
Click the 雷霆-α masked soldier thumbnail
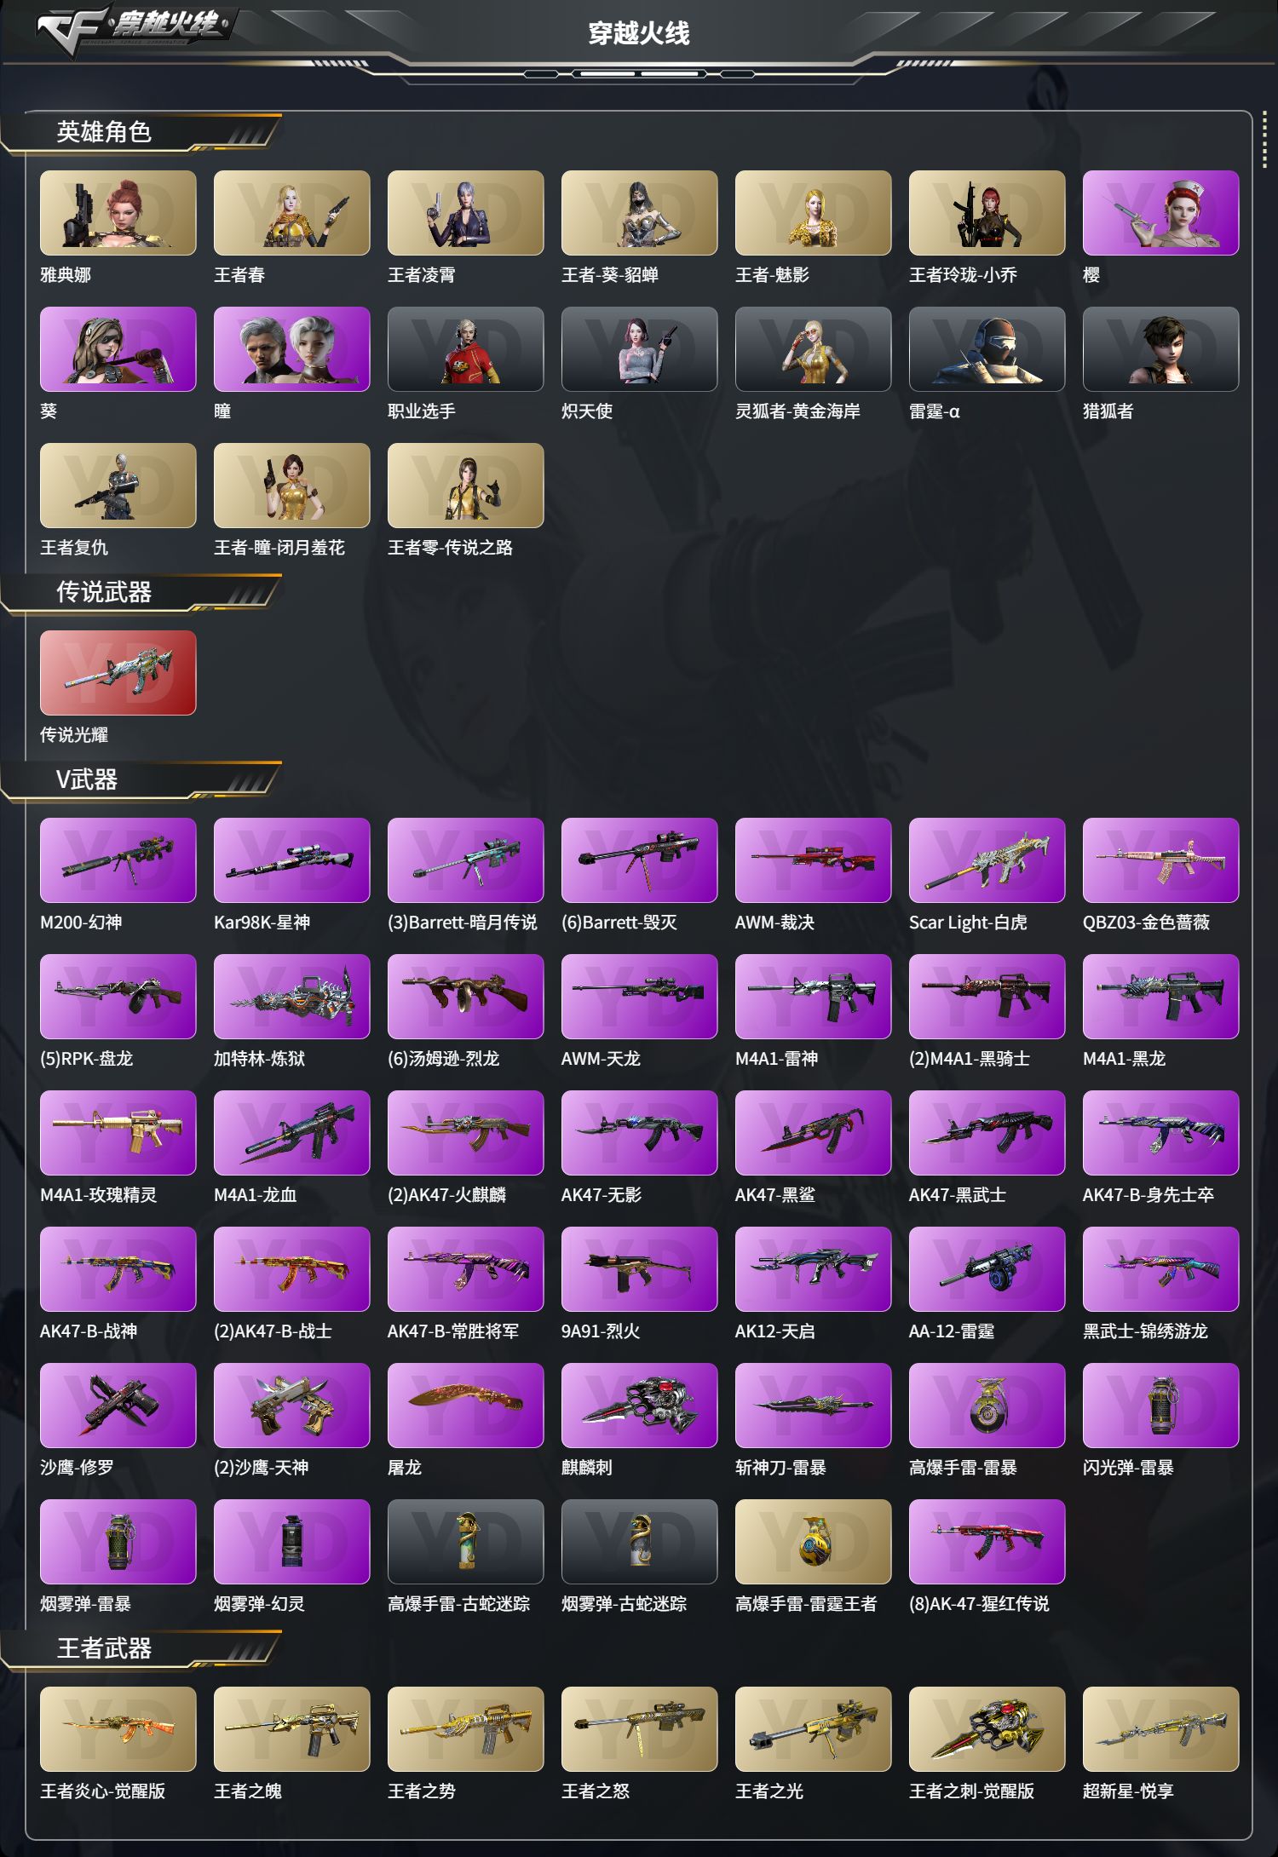[987, 349]
